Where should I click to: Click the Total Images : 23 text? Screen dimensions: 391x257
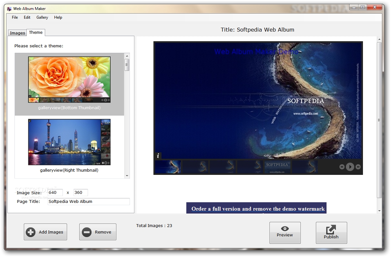click(x=154, y=226)
